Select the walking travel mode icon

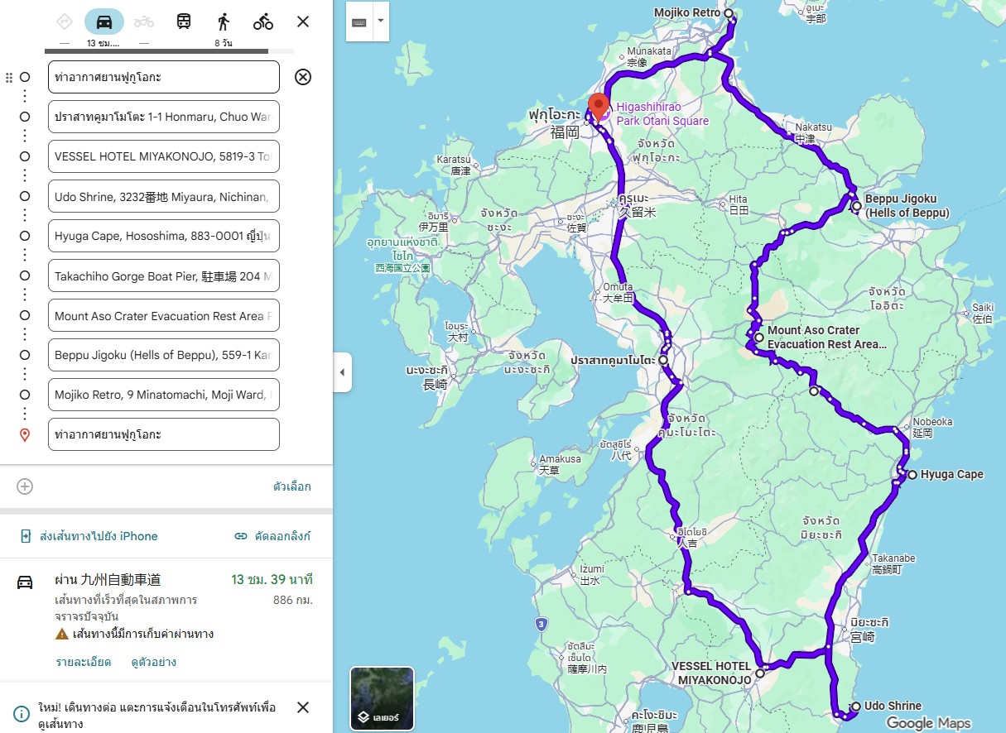pyautogui.click(x=224, y=22)
